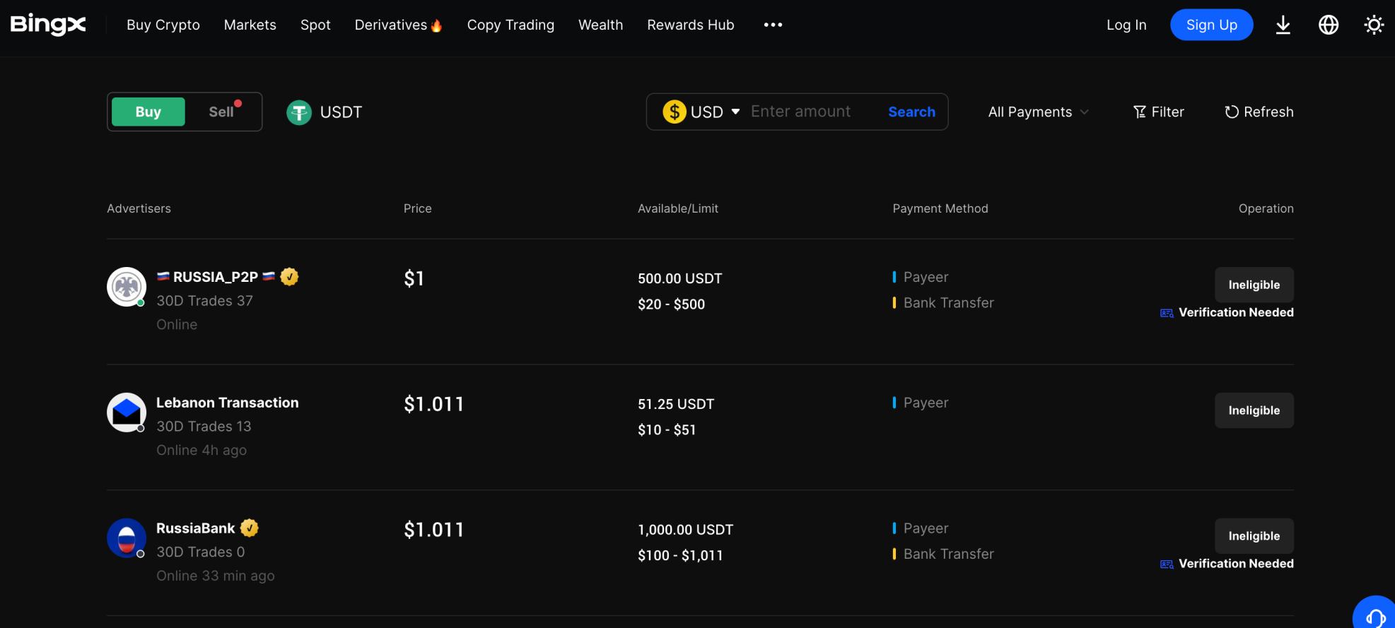Click verification ID icon in RussiaBank row

tap(1167, 564)
